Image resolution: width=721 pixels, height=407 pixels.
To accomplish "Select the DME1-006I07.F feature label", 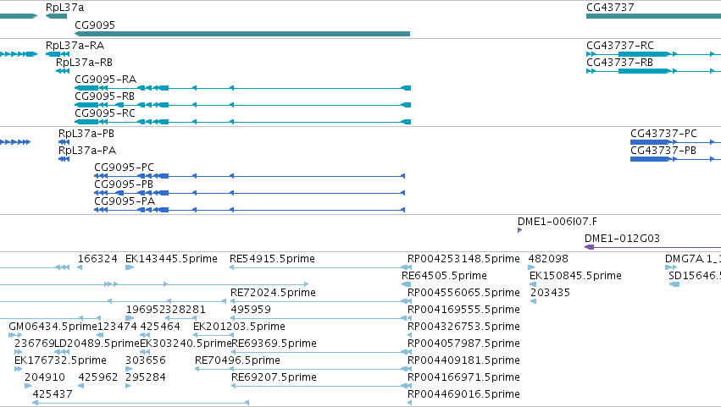I will [557, 222].
